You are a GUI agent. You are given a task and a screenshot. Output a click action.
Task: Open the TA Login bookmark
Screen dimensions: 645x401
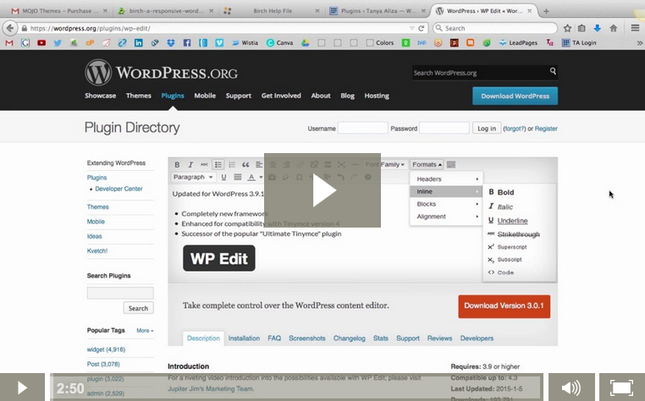point(579,43)
